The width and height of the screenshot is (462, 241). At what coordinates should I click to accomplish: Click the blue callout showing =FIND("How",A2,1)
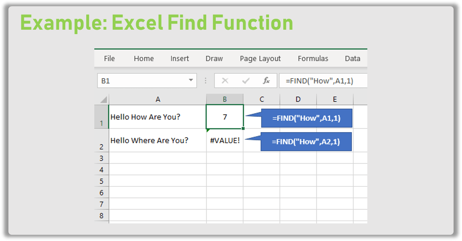306,142
